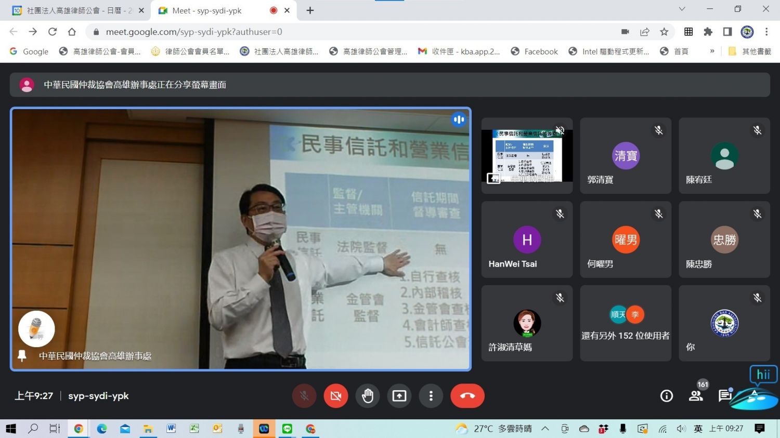
Task: Open the 其他書籤 folder
Action: point(750,51)
